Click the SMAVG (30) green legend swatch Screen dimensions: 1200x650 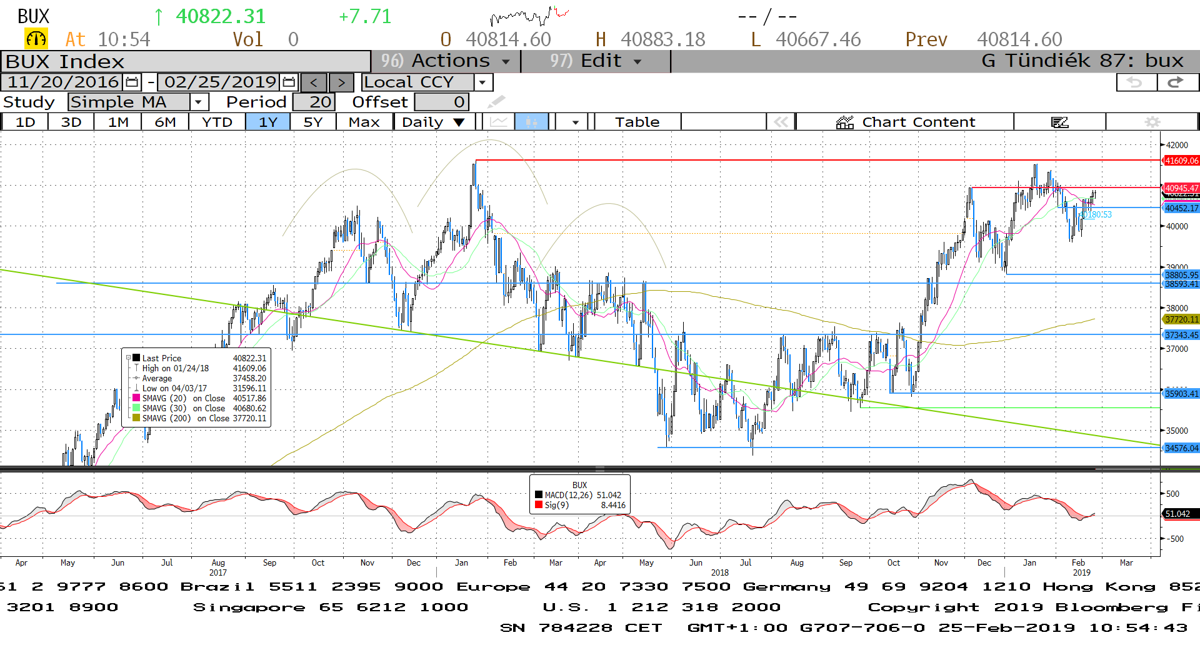pyautogui.click(x=136, y=408)
